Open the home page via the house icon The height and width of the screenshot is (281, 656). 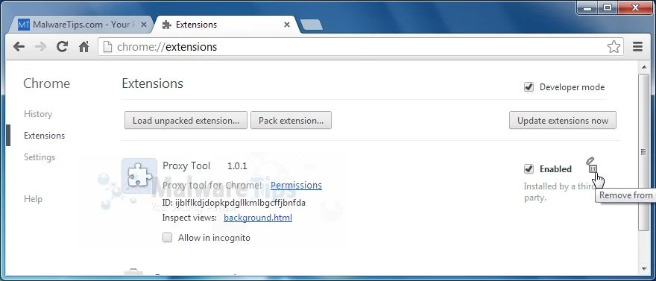click(84, 47)
